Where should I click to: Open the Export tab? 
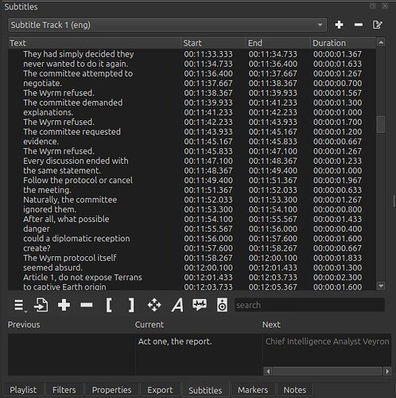tap(160, 390)
